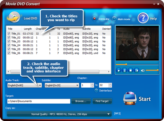The width and height of the screenshot is (164, 121).
Task: Open Help via the question mark icon
Action: pyautogui.click(x=143, y=18)
